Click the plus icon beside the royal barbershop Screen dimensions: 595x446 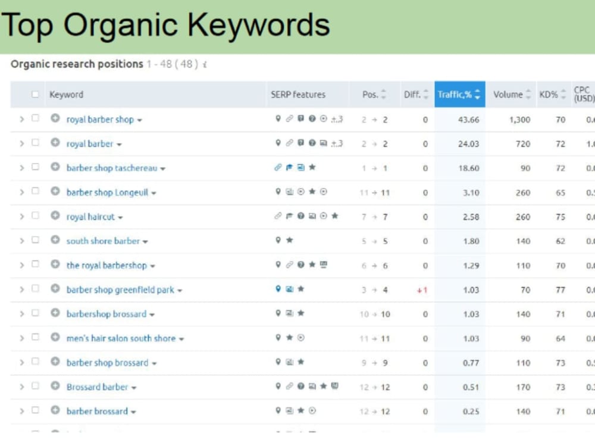pos(55,264)
